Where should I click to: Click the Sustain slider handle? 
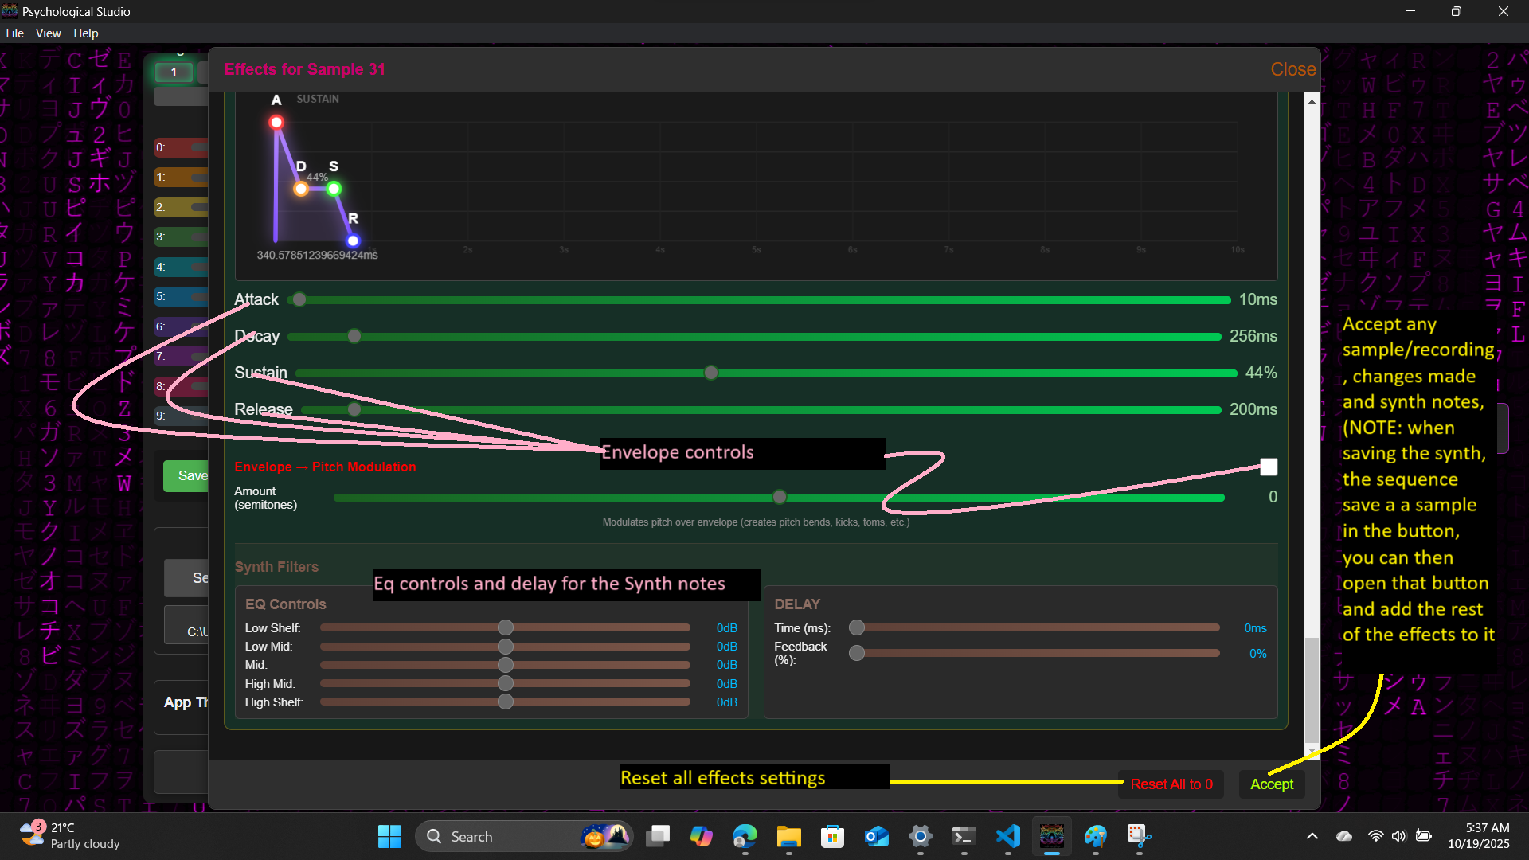(711, 373)
